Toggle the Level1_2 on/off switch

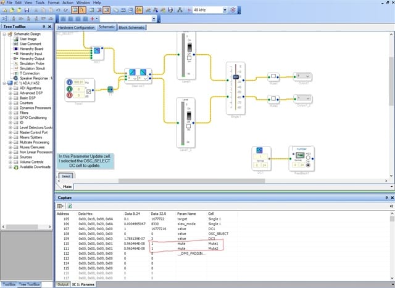tap(189, 116)
